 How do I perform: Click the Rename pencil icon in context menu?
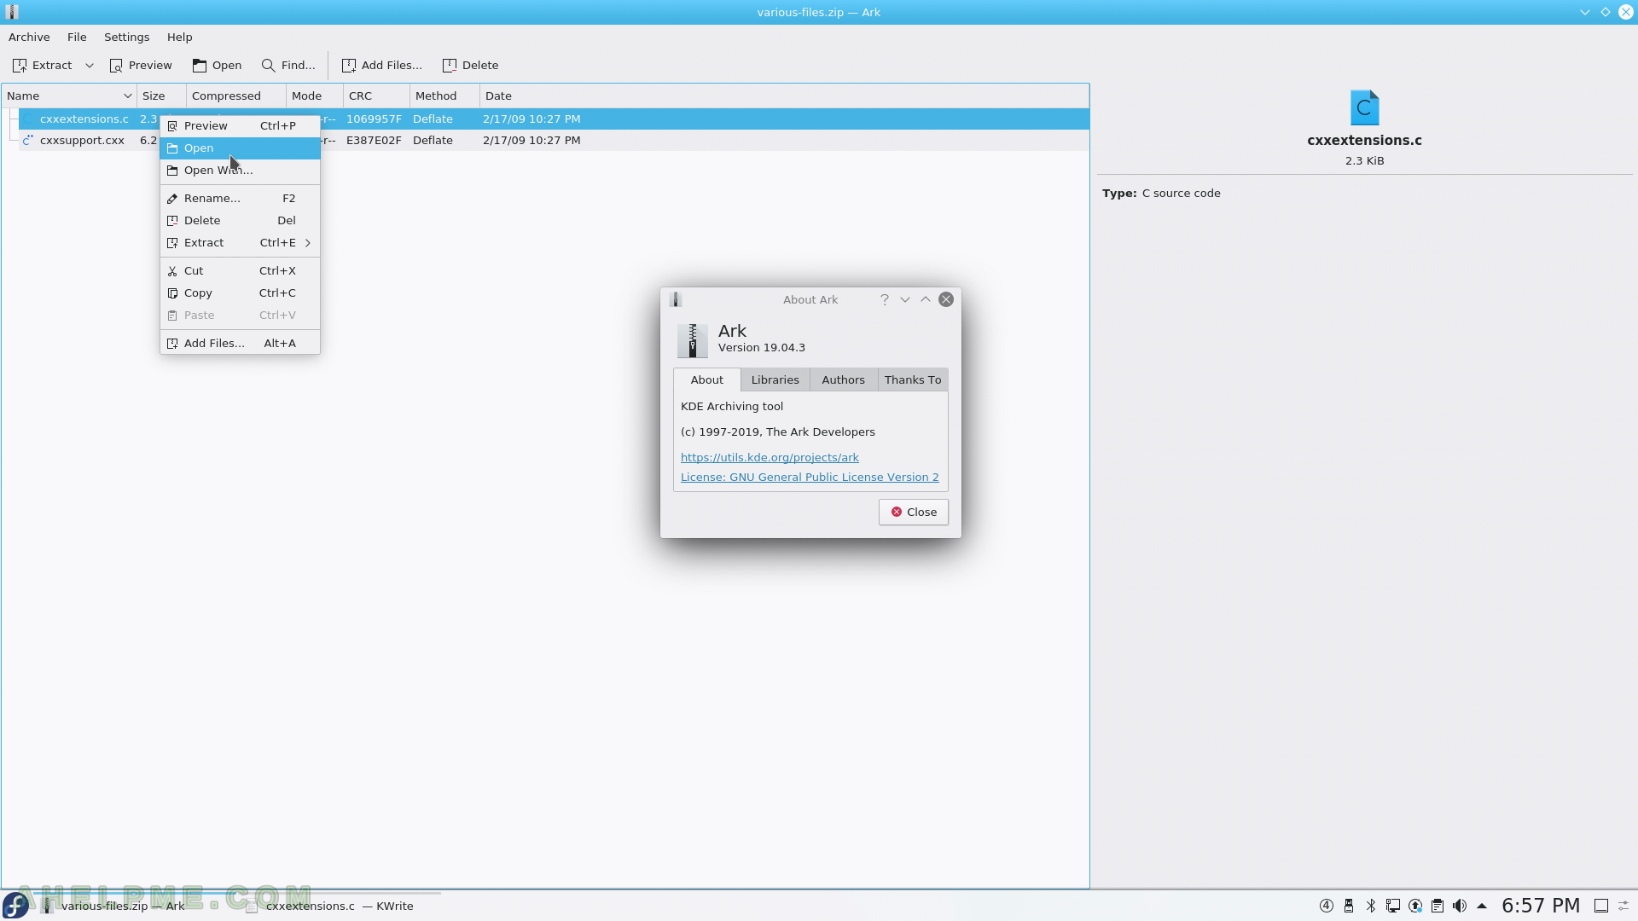pyautogui.click(x=172, y=199)
